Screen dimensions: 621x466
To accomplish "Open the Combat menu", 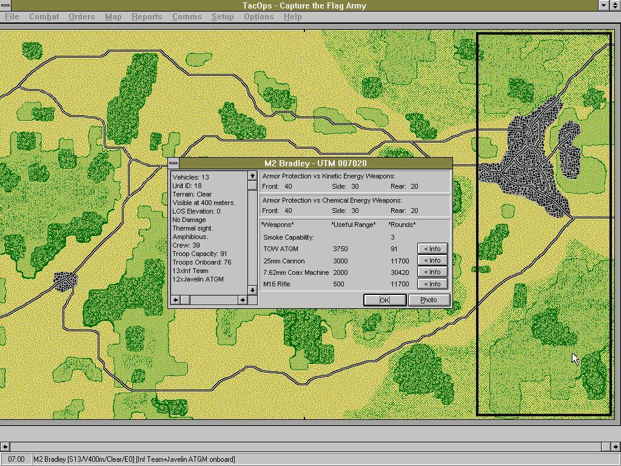I will (x=44, y=16).
